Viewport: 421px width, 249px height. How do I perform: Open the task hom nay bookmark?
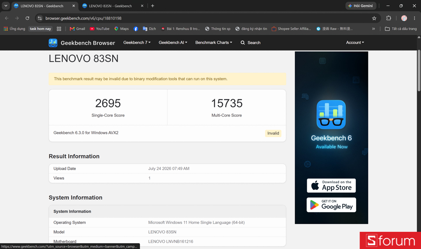tap(40, 29)
